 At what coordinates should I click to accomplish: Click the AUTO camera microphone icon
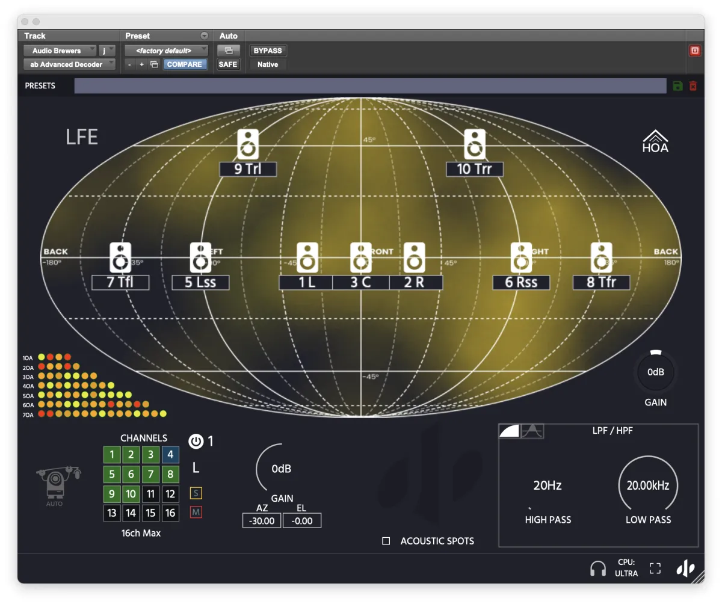click(58, 484)
